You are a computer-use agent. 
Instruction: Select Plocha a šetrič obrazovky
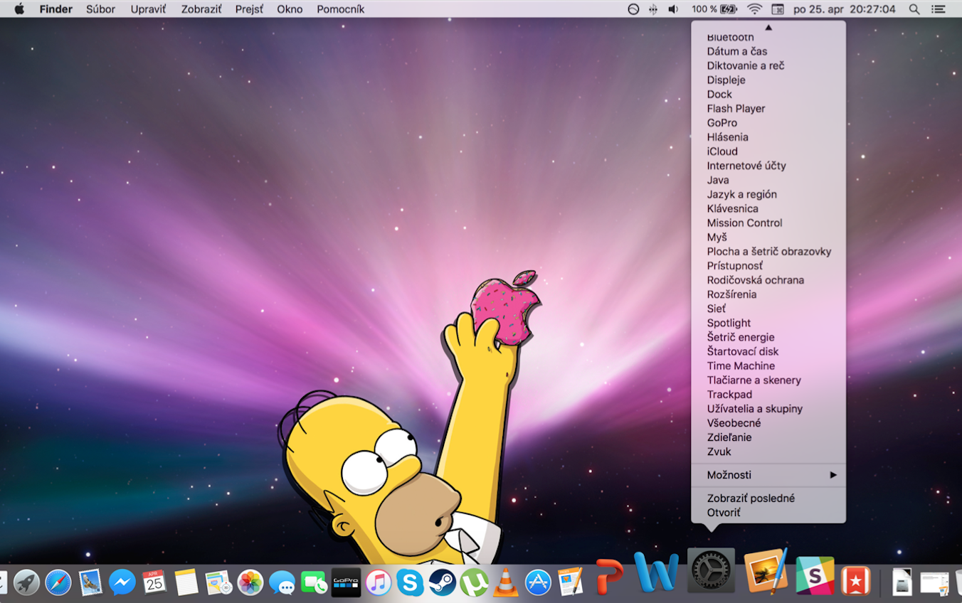pyautogui.click(x=768, y=251)
